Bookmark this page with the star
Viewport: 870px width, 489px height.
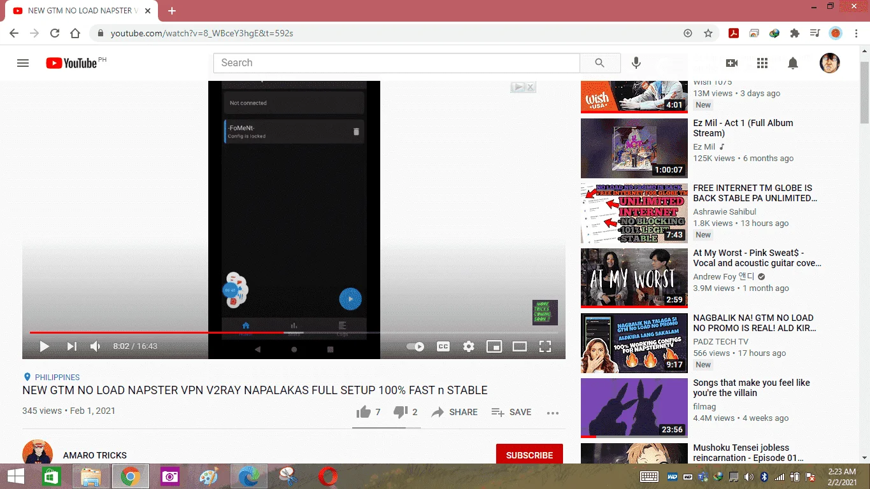coord(708,33)
